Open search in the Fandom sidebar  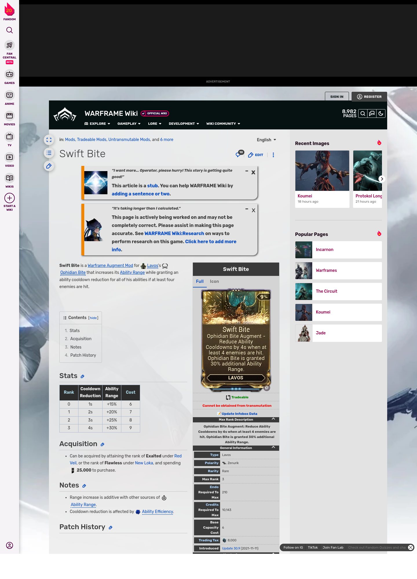click(x=10, y=30)
